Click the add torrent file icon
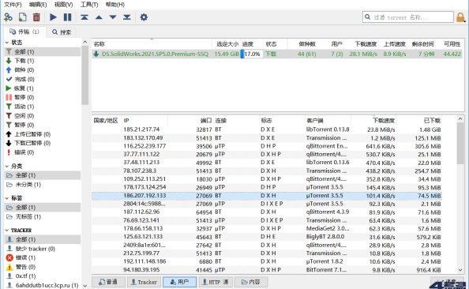 click(22, 17)
